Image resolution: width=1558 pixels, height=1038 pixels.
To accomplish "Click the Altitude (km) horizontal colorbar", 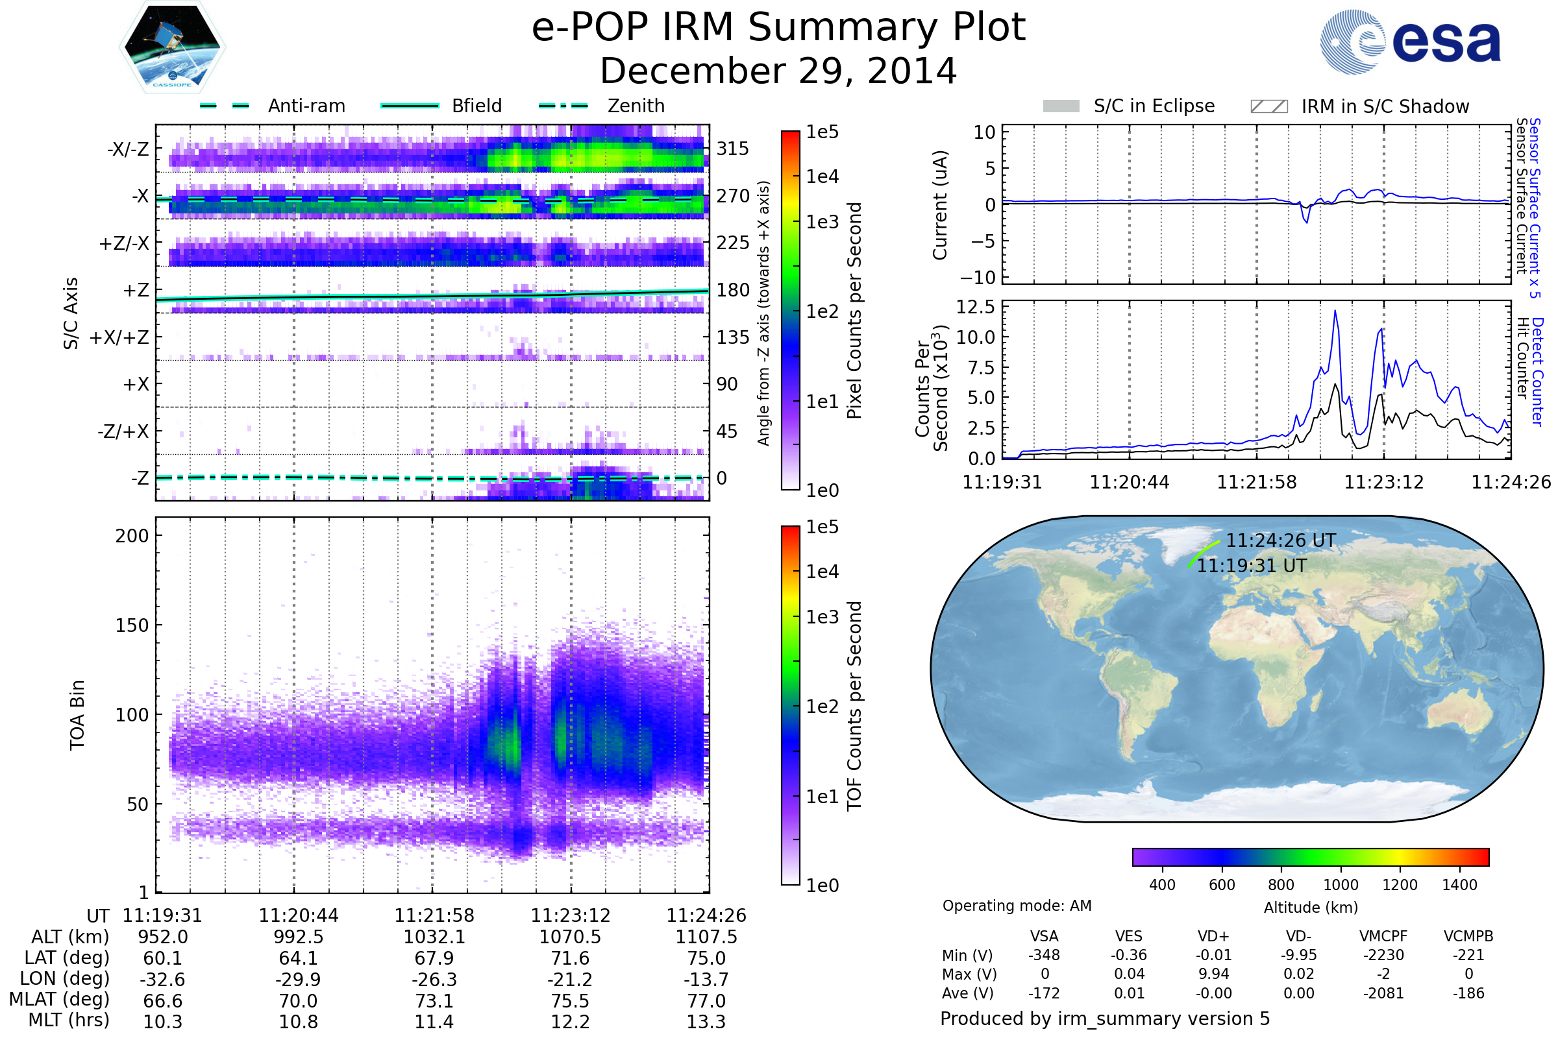I will pos(1310,856).
